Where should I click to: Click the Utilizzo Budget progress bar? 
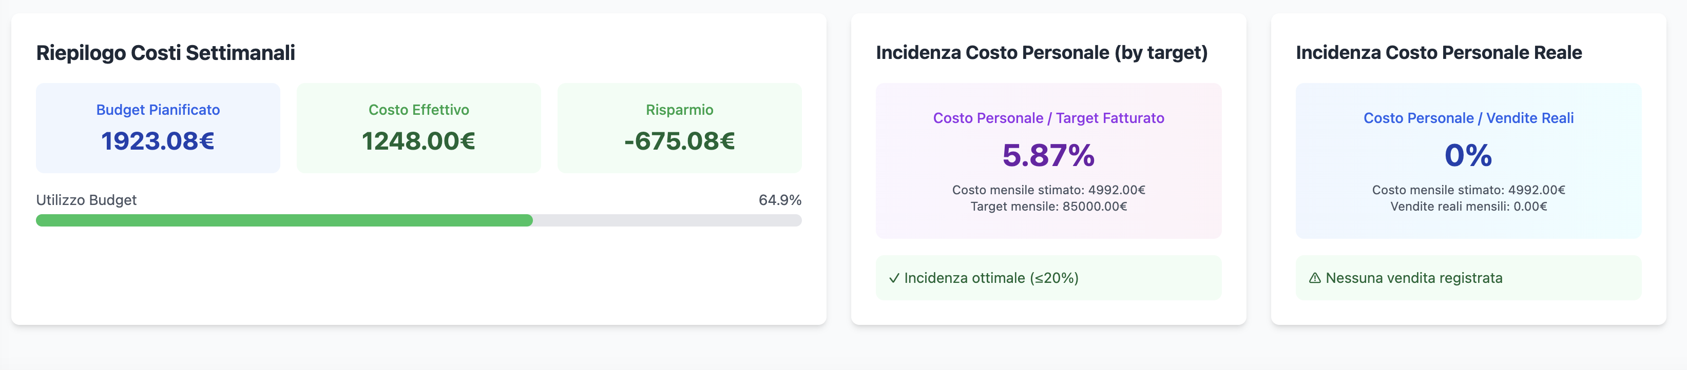(418, 221)
